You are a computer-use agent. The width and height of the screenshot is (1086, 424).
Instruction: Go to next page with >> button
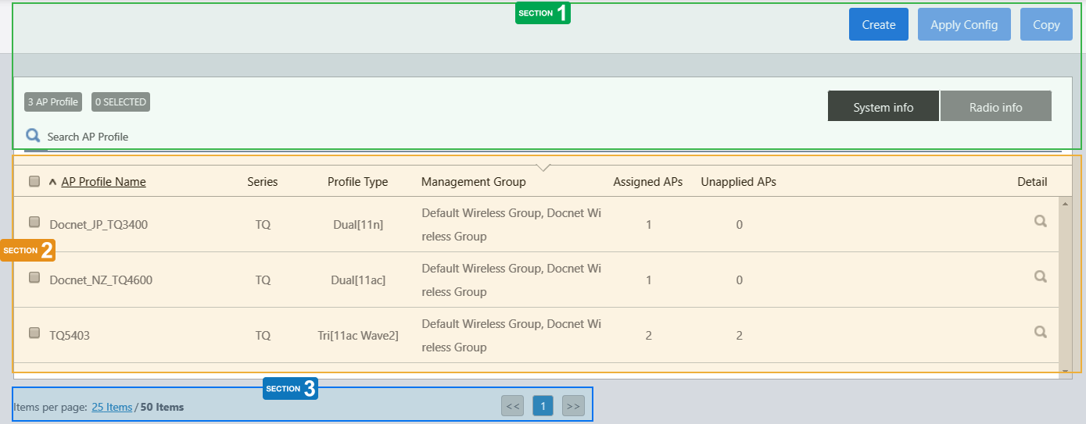point(573,406)
